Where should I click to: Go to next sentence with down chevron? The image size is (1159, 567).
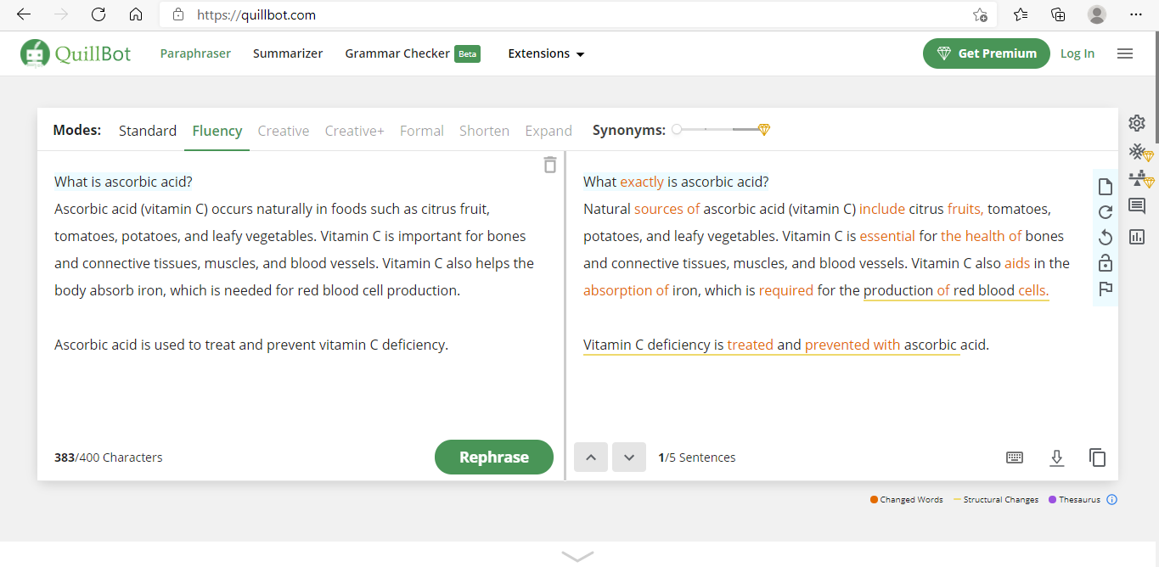[629, 458]
